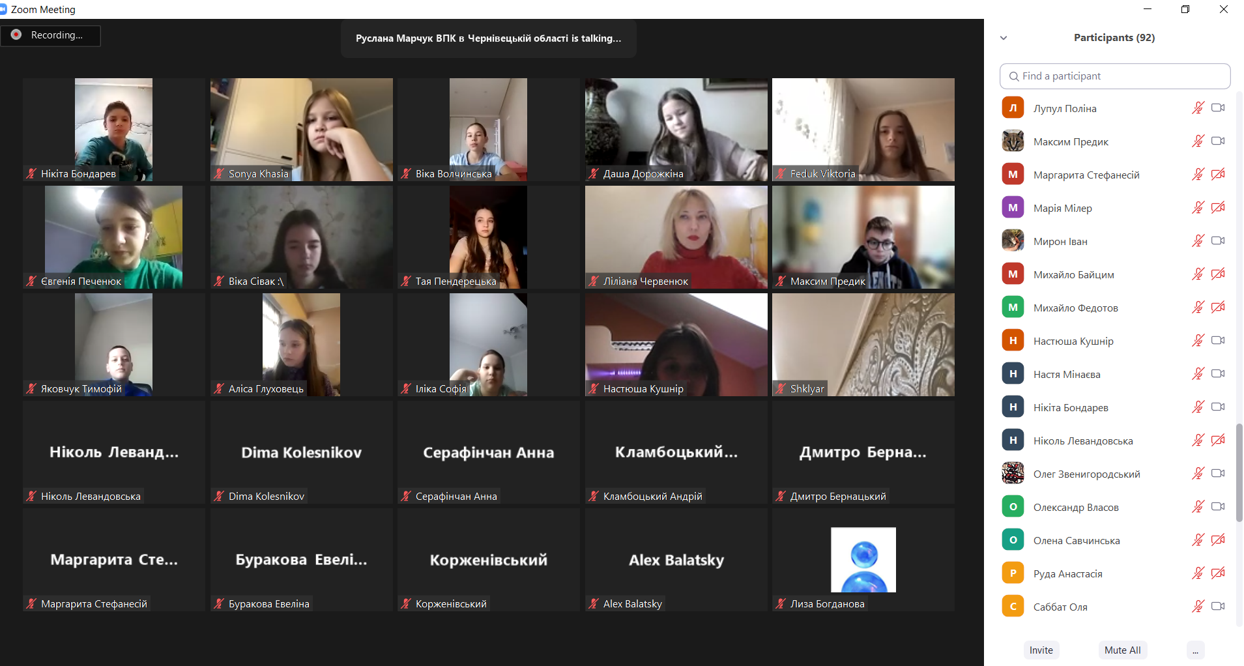Viewport: 1244px width, 666px height.
Task: Click the Євгенія Печенюк video tile
Action: pyautogui.click(x=114, y=237)
